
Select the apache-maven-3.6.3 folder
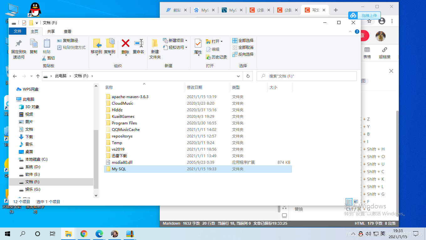(130, 97)
